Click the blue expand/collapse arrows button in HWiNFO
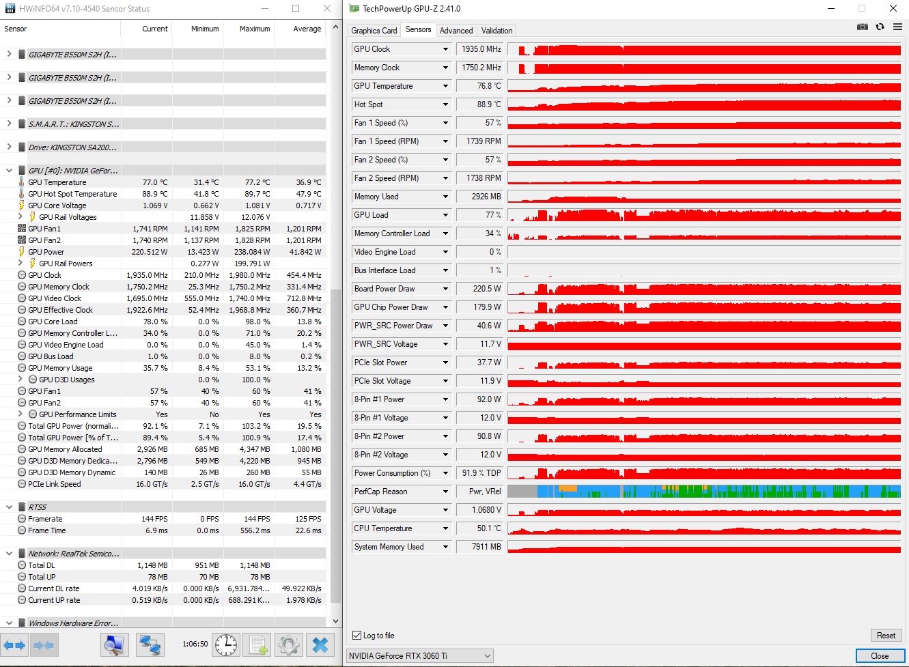The width and height of the screenshot is (909, 667). coord(14,644)
